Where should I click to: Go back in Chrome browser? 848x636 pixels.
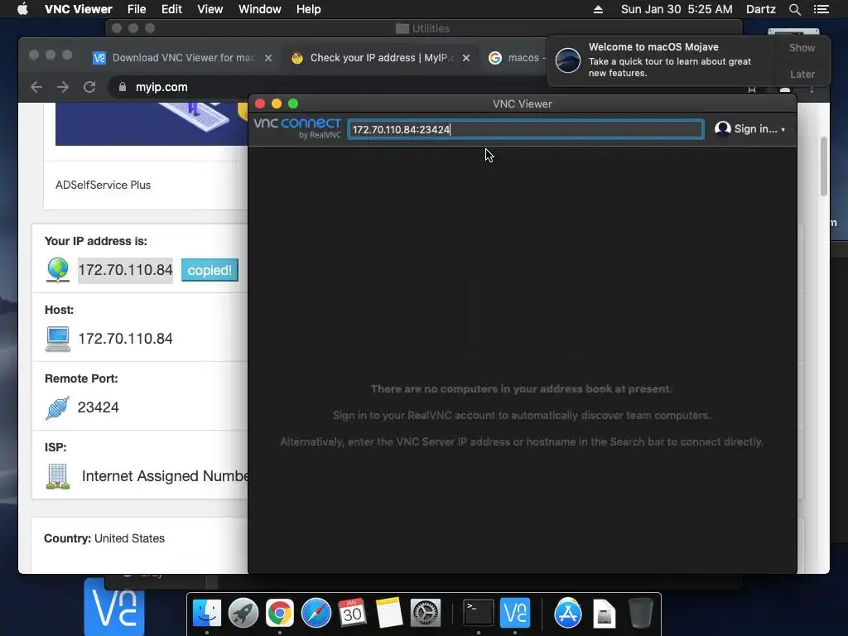click(36, 87)
